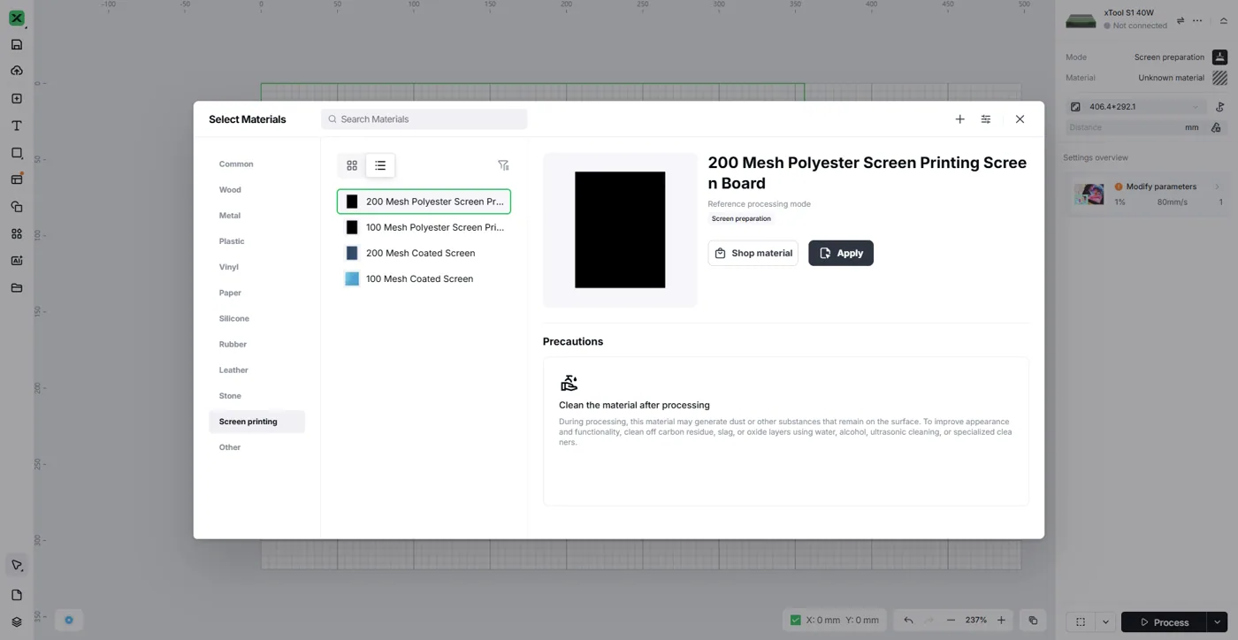Add a custom material with plus icon

tap(959, 119)
